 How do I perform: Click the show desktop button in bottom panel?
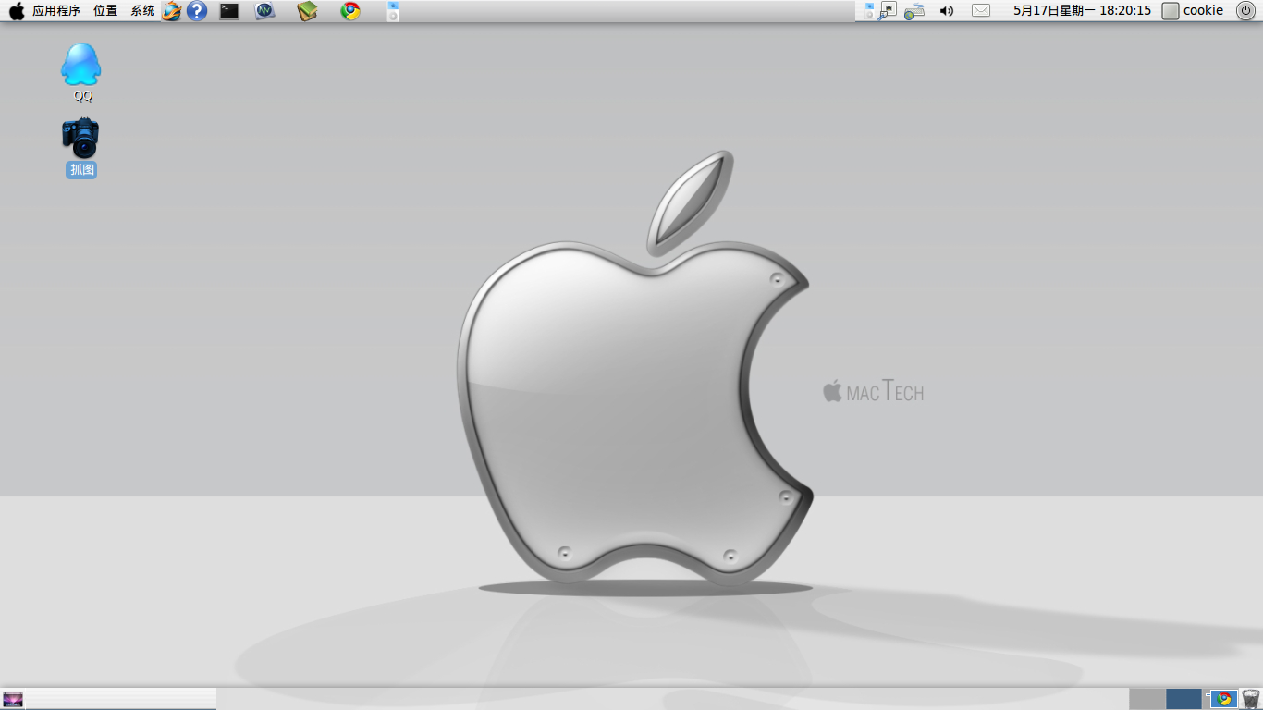[13, 699]
